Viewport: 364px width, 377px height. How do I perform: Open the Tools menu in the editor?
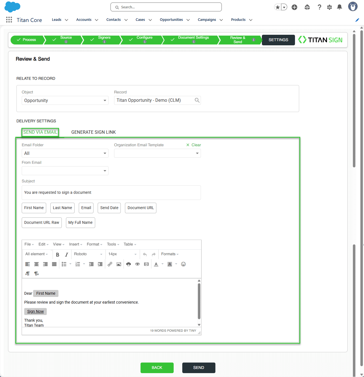(x=112, y=244)
